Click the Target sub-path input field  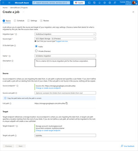pyautogui.click(x=65, y=135)
